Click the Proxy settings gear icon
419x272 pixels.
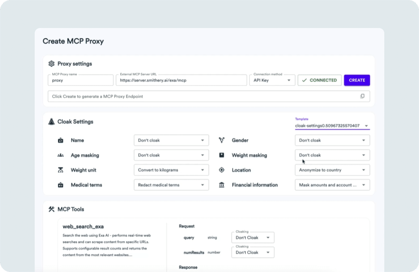[51, 64]
